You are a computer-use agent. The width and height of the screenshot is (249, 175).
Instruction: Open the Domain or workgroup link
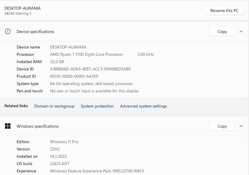54,106
